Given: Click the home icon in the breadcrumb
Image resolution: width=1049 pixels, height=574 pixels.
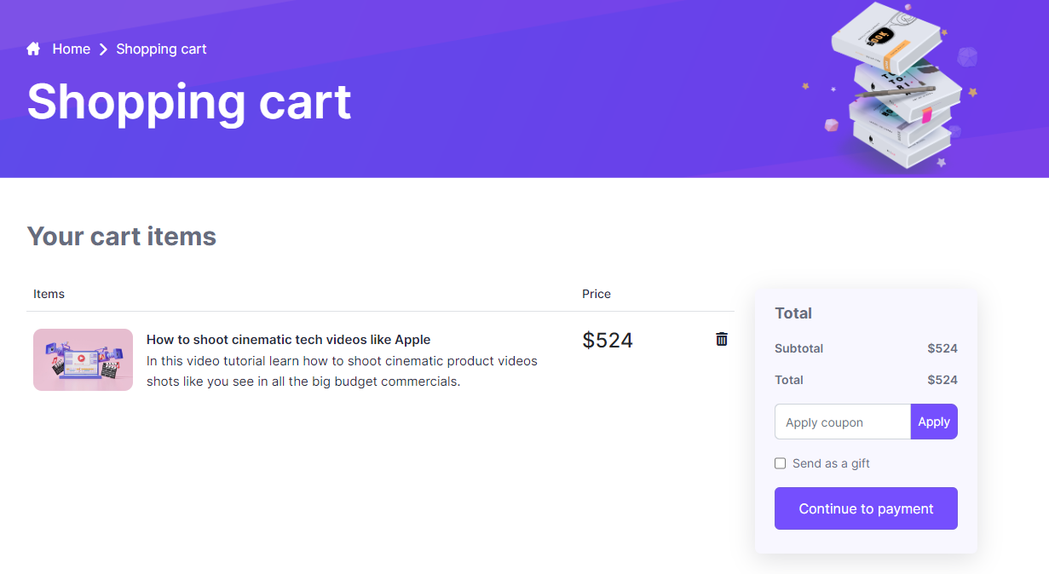Looking at the screenshot, I should (x=34, y=49).
